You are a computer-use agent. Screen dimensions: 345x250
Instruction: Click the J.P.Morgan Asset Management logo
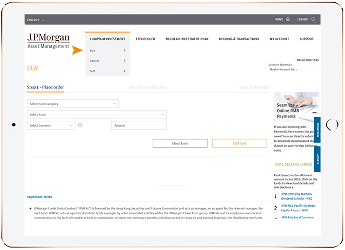tap(48, 41)
